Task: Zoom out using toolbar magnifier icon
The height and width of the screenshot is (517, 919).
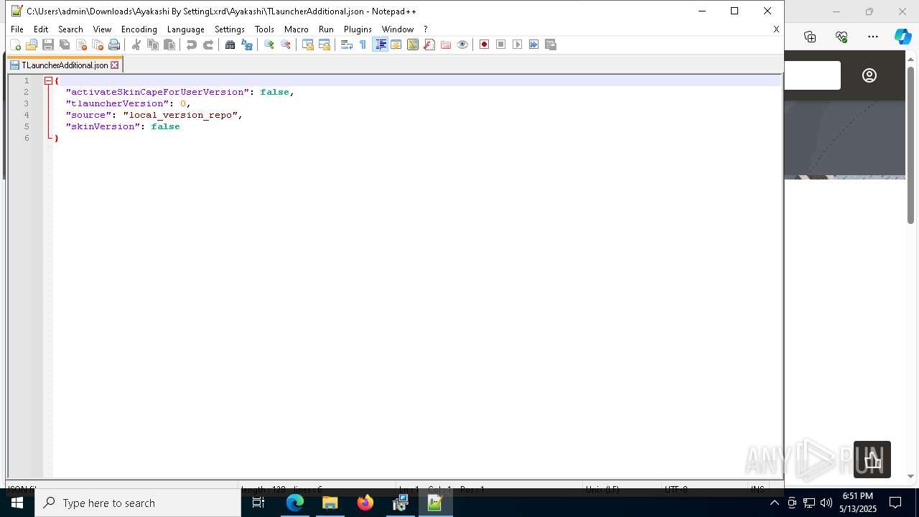Action: tap(286, 45)
